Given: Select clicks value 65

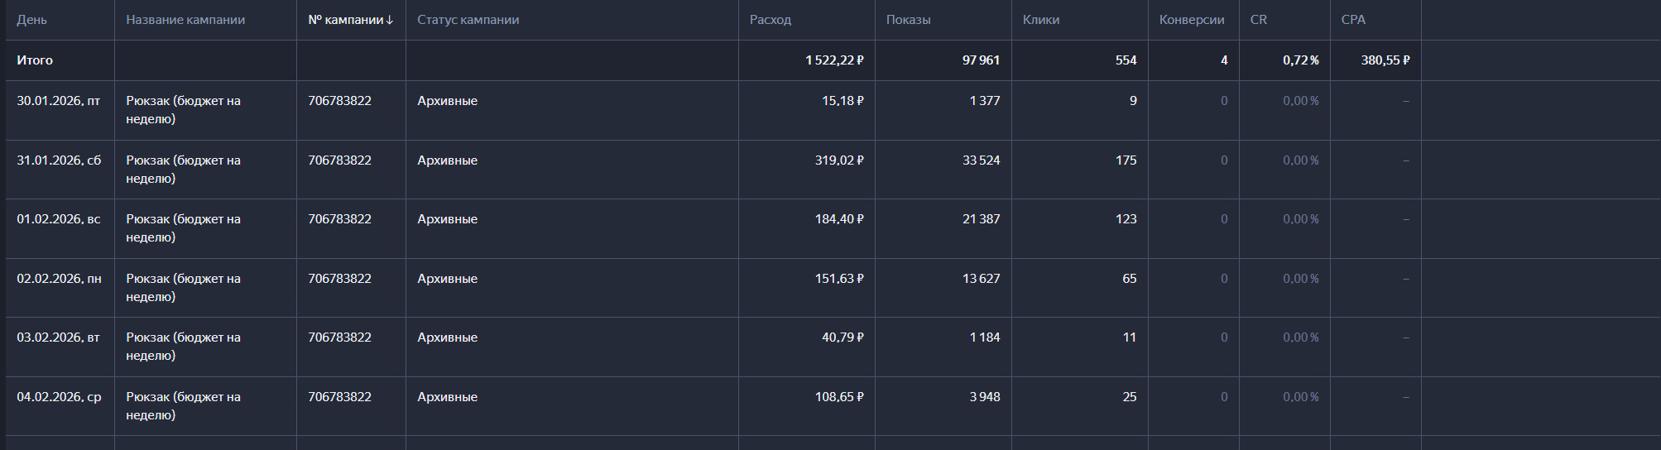Looking at the screenshot, I should click(x=1130, y=279).
